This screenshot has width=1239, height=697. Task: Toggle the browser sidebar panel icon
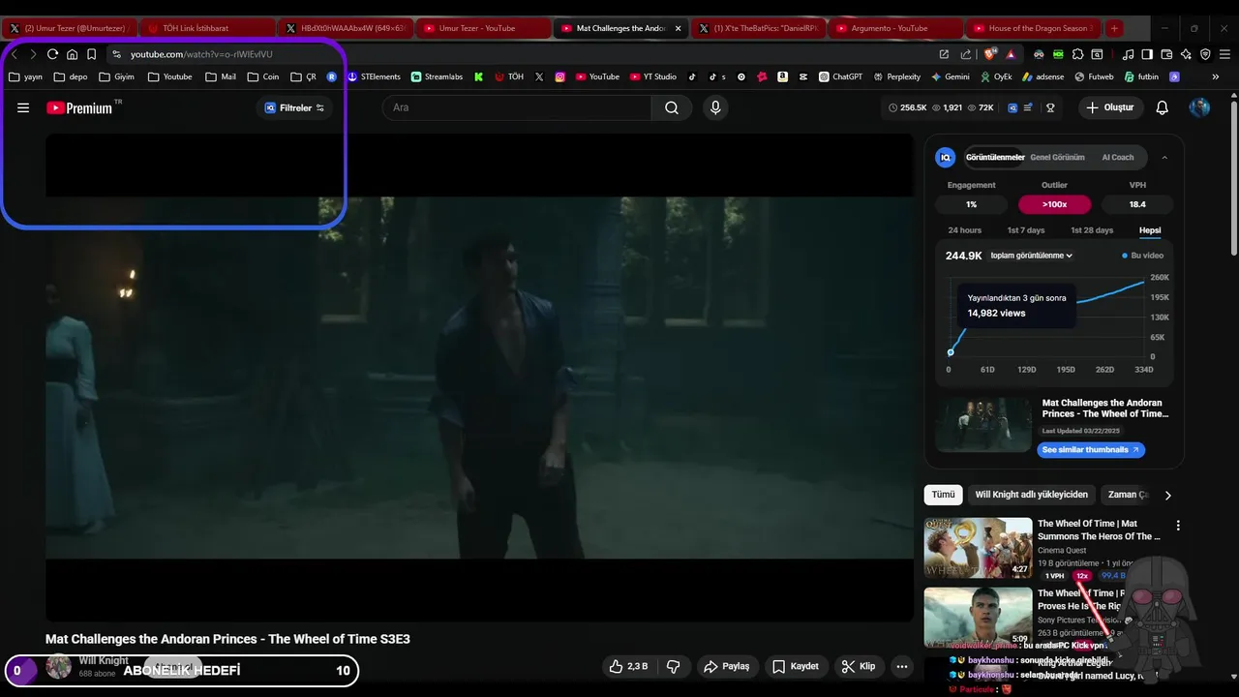1147,54
